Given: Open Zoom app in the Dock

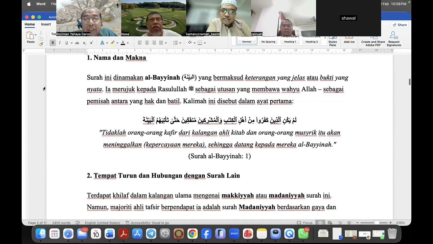Looking at the screenshot, I should [234, 233].
